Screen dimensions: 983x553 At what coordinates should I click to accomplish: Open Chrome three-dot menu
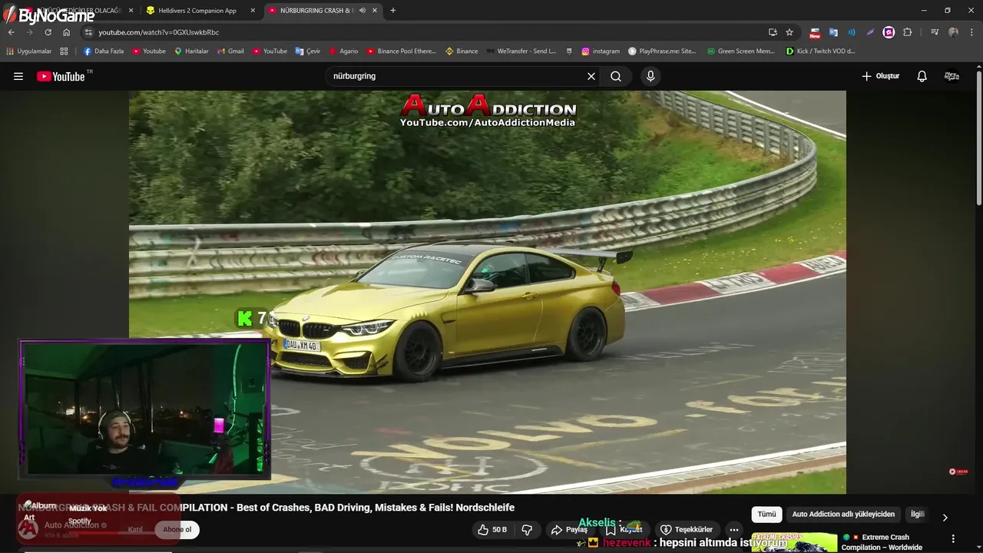(971, 32)
